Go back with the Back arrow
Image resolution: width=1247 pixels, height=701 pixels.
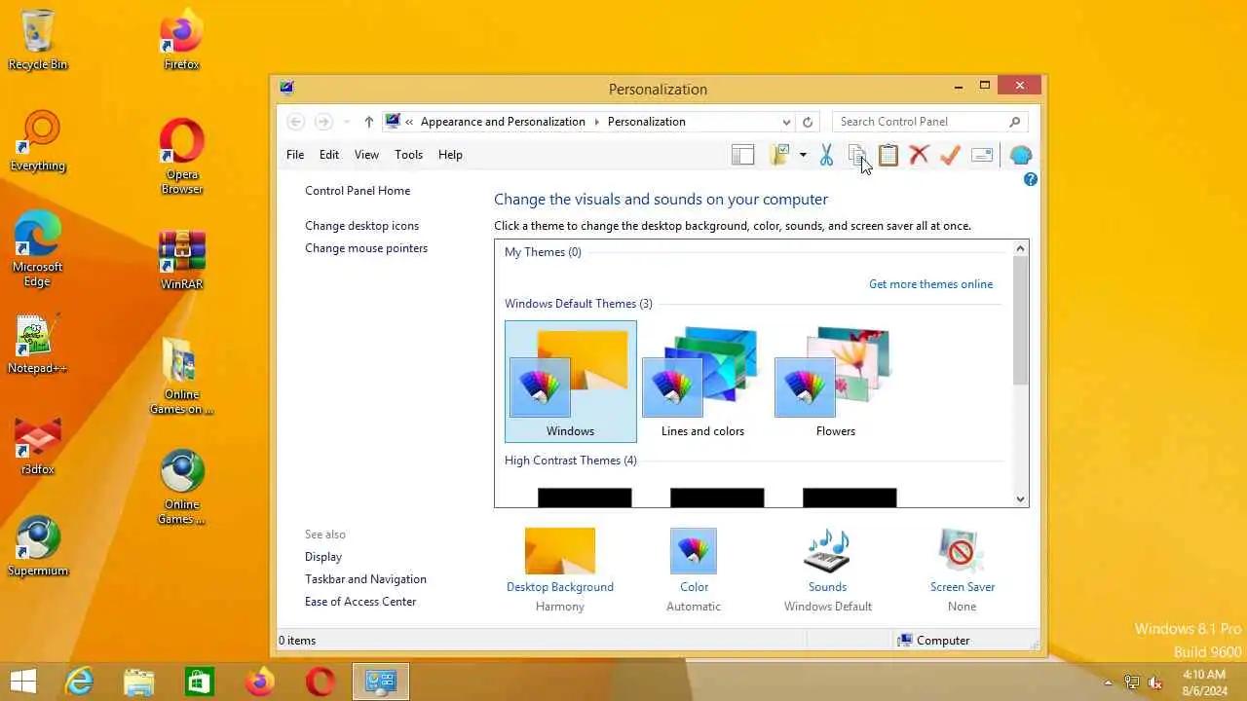click(296, 122)
